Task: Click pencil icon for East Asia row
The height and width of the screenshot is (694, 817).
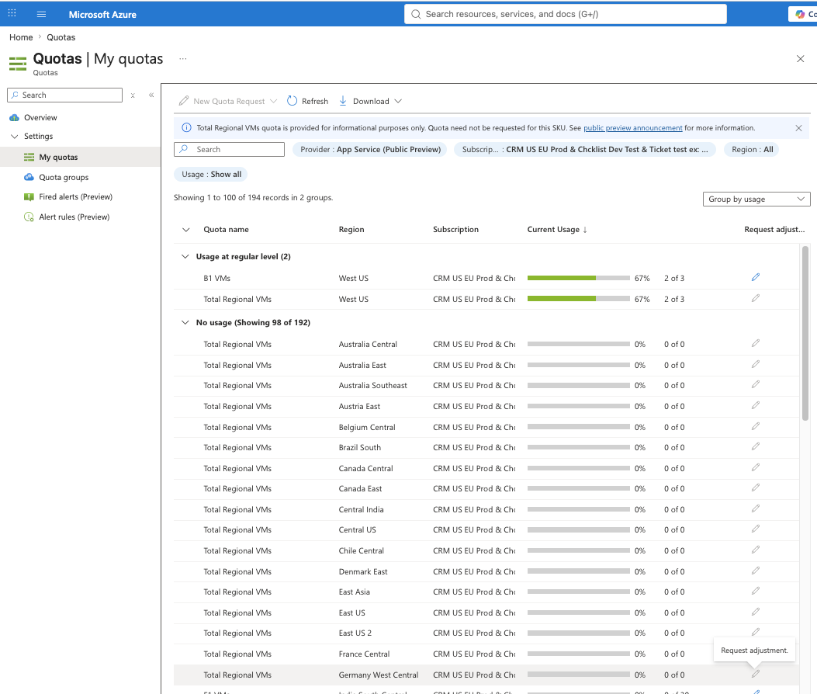Action: (756, 591)
